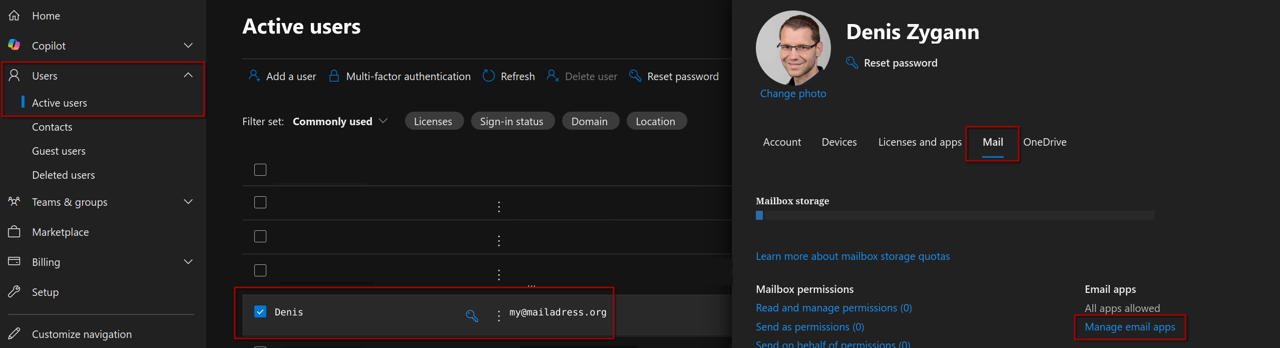Open the Manage email apps link

pos(1129,327)
